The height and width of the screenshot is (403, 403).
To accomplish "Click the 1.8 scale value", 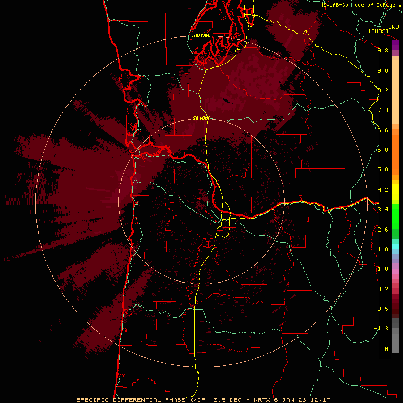I will [383, 249].
